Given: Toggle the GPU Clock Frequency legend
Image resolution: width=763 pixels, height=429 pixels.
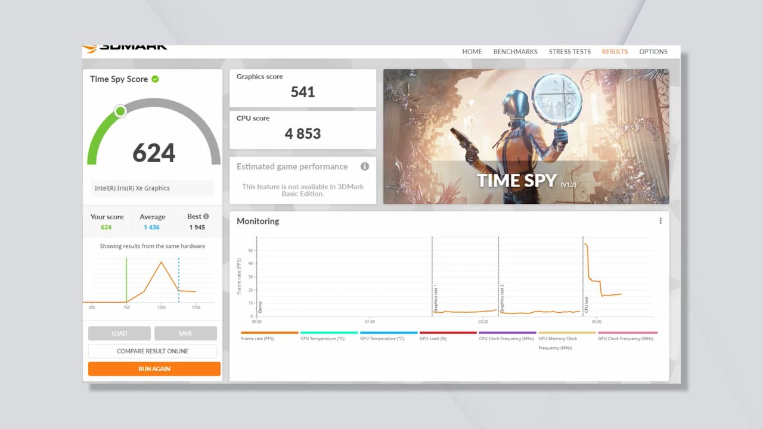Looking at the screenshot, I should coord(626,338).
